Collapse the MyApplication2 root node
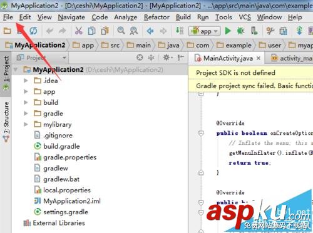This screenshot has height=233, width=313. 16,69
